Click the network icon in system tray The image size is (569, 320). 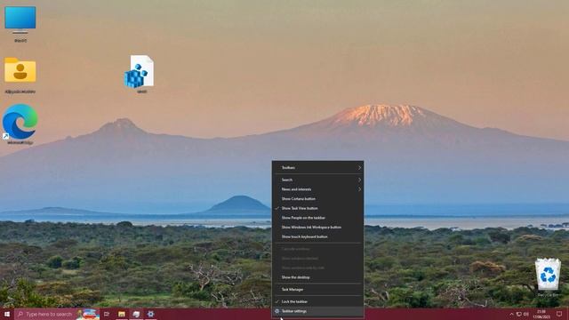tap(519, 314)
